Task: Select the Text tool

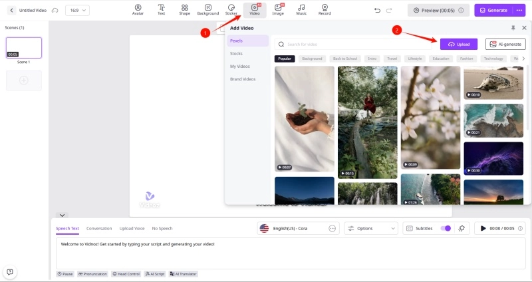Action: [x=161, y=10]
